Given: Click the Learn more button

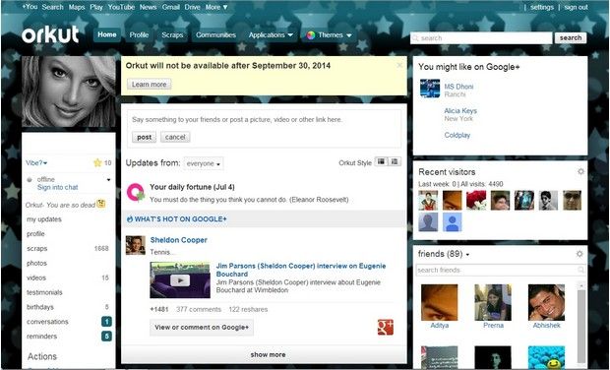Looking at the screenshot, I should pos(149,84).
